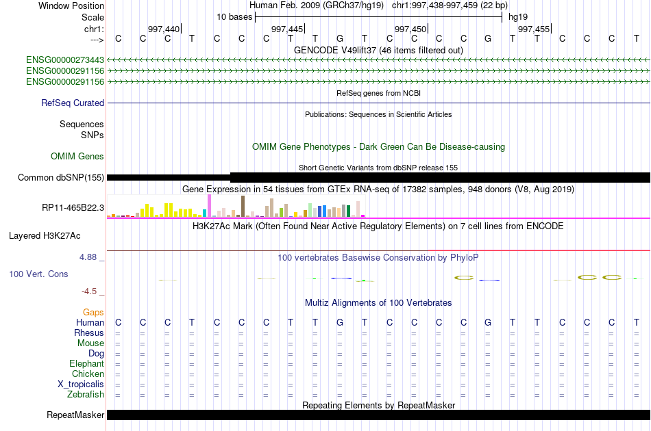Open the RefSeq Curated track label
The image size is (651, 431).
click(x=73, y=103)
